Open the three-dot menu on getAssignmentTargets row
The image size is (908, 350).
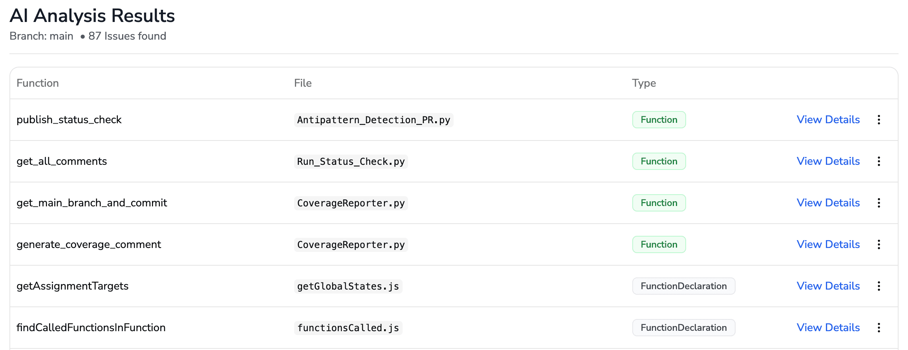click(x=879, y=286)
